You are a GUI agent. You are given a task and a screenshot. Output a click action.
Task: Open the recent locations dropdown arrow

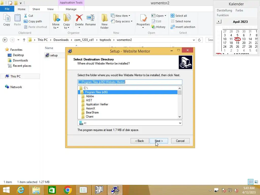[18, 40]
